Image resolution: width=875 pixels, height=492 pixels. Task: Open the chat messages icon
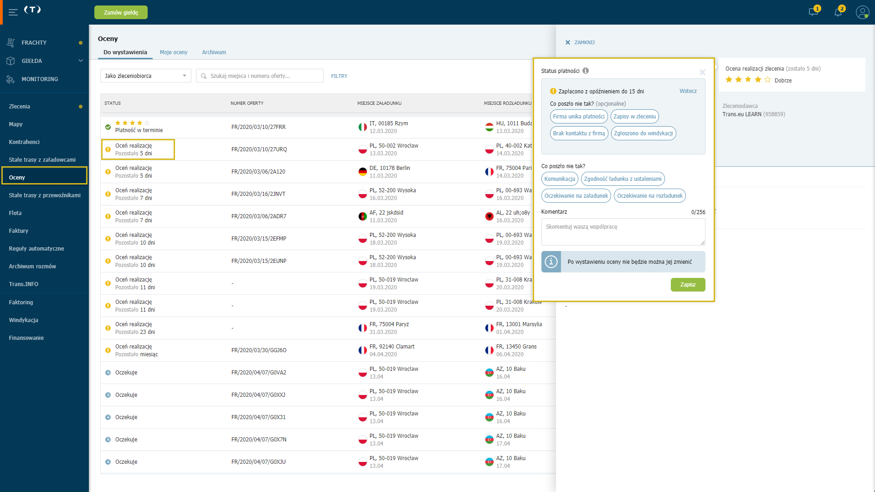tap(813, 12)
